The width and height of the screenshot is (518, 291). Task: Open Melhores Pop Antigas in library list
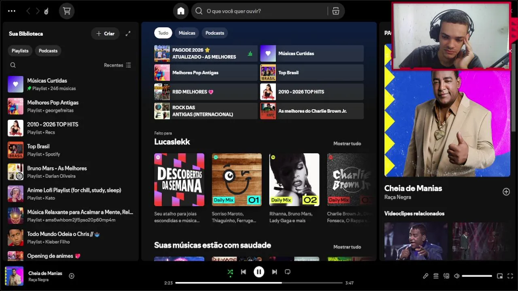click(71, 106)
